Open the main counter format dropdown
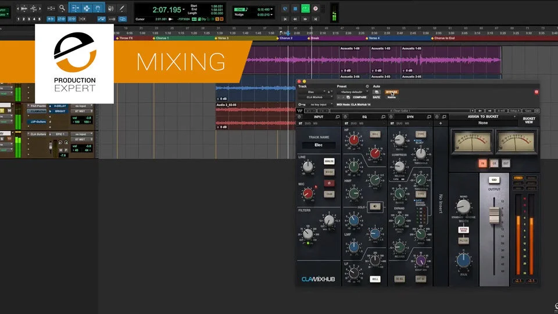This screenshot has height=314, width=558. click(184, 10)
